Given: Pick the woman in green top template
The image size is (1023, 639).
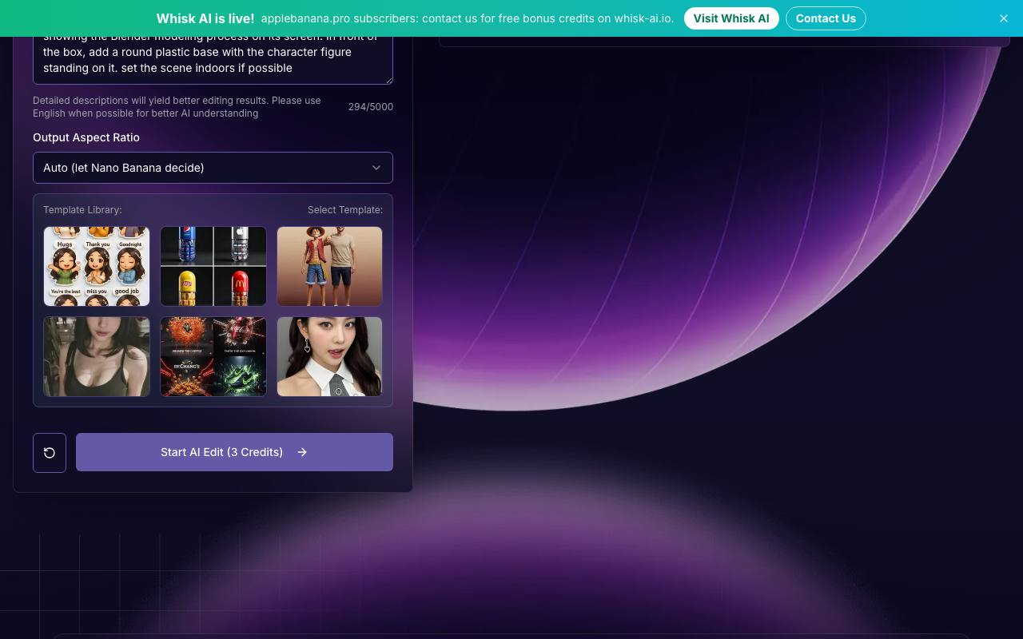Looking at the screenshot, I should [97, 356].
